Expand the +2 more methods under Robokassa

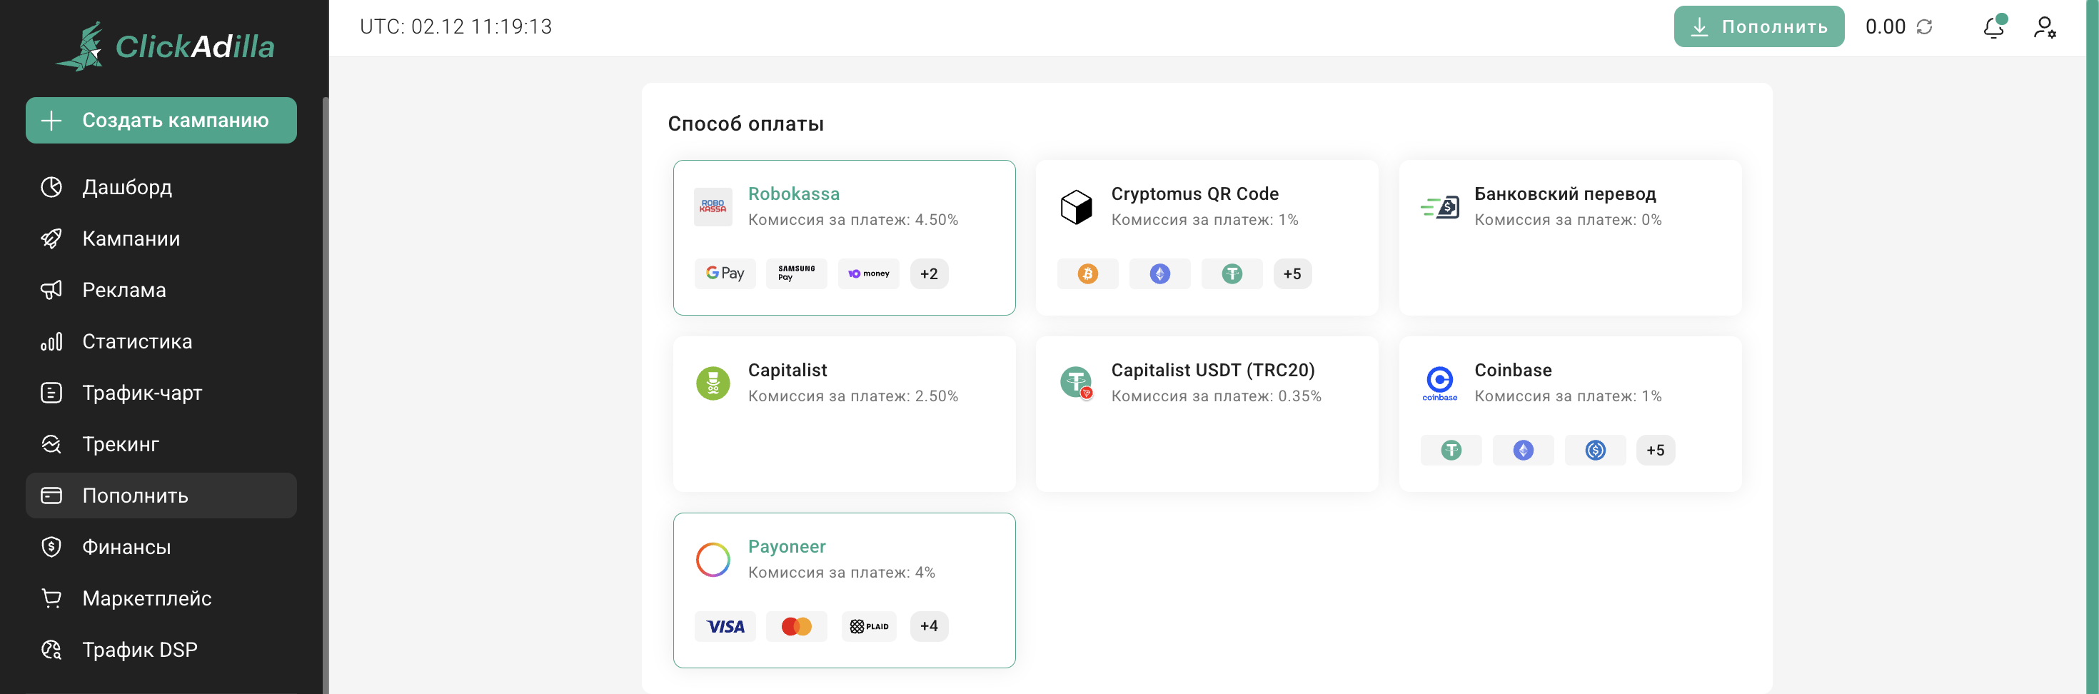(929, 273)
